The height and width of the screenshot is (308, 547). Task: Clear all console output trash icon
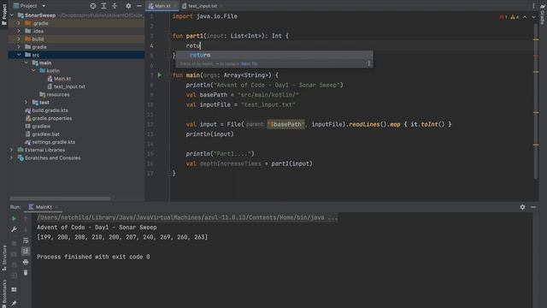(26, 272)
